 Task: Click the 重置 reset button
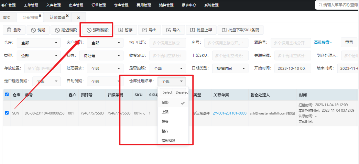pyautogui.click(x=349, y=42)
